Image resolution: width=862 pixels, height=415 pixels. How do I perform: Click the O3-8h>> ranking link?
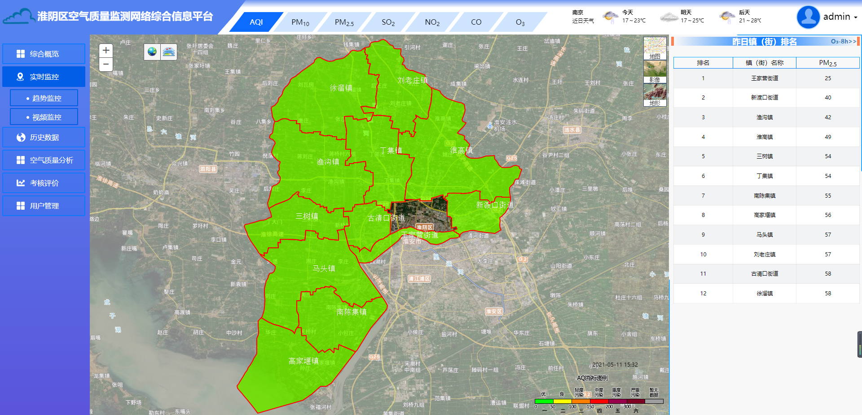[843, 41]
